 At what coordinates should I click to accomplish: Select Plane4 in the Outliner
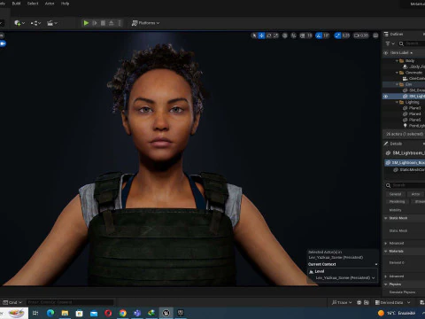[404, 114]
